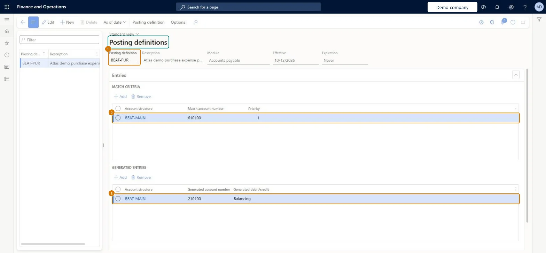Image resolution: width=546 pixels, height=253 pixels.
Task: Collapse the Entries section
Action: (516, 75)
